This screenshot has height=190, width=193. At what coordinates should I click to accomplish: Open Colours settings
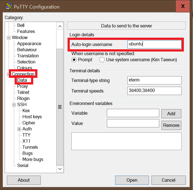[24, 68]
